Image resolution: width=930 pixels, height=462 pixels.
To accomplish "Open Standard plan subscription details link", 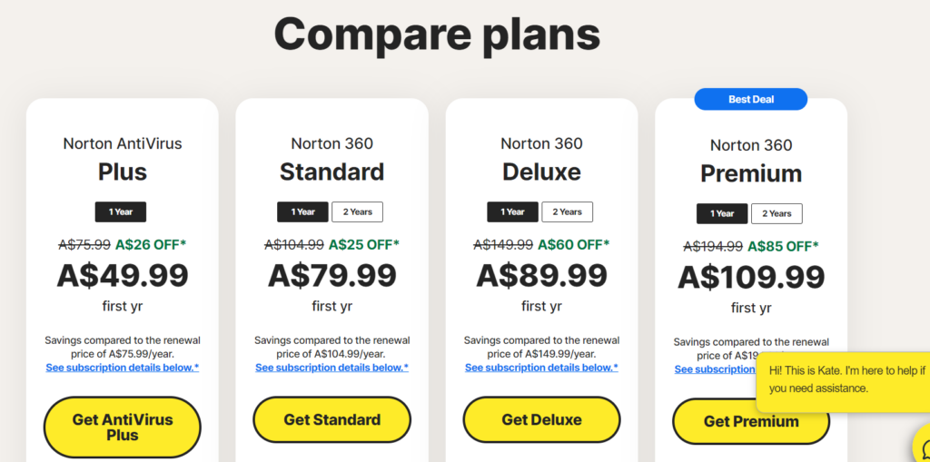I will [332, 368].
